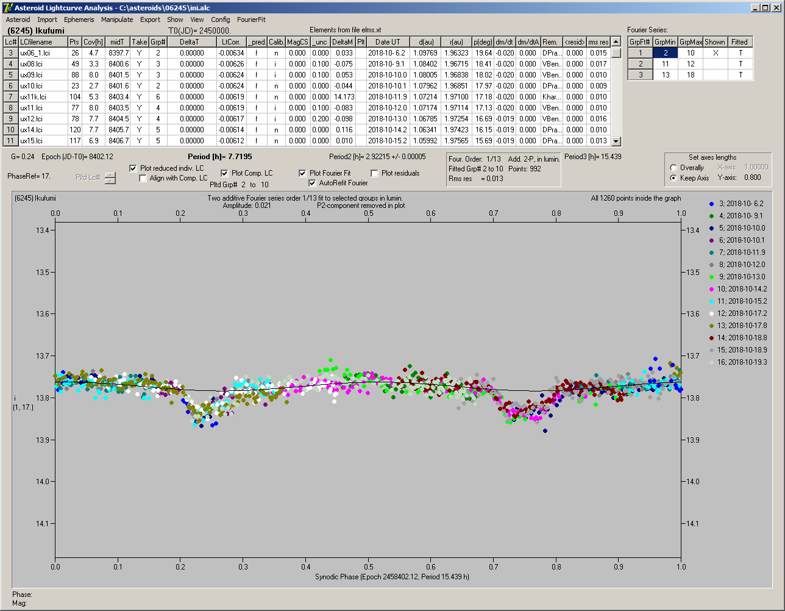Image resolution: width=785 pixels, height=611 pixels.
Task: Click the LtCorr. column header
Action: (232, 42)
